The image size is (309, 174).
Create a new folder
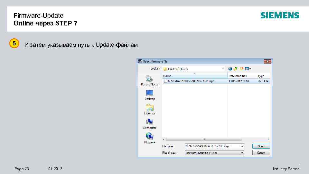click(241, 69)
